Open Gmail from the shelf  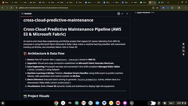83,103
